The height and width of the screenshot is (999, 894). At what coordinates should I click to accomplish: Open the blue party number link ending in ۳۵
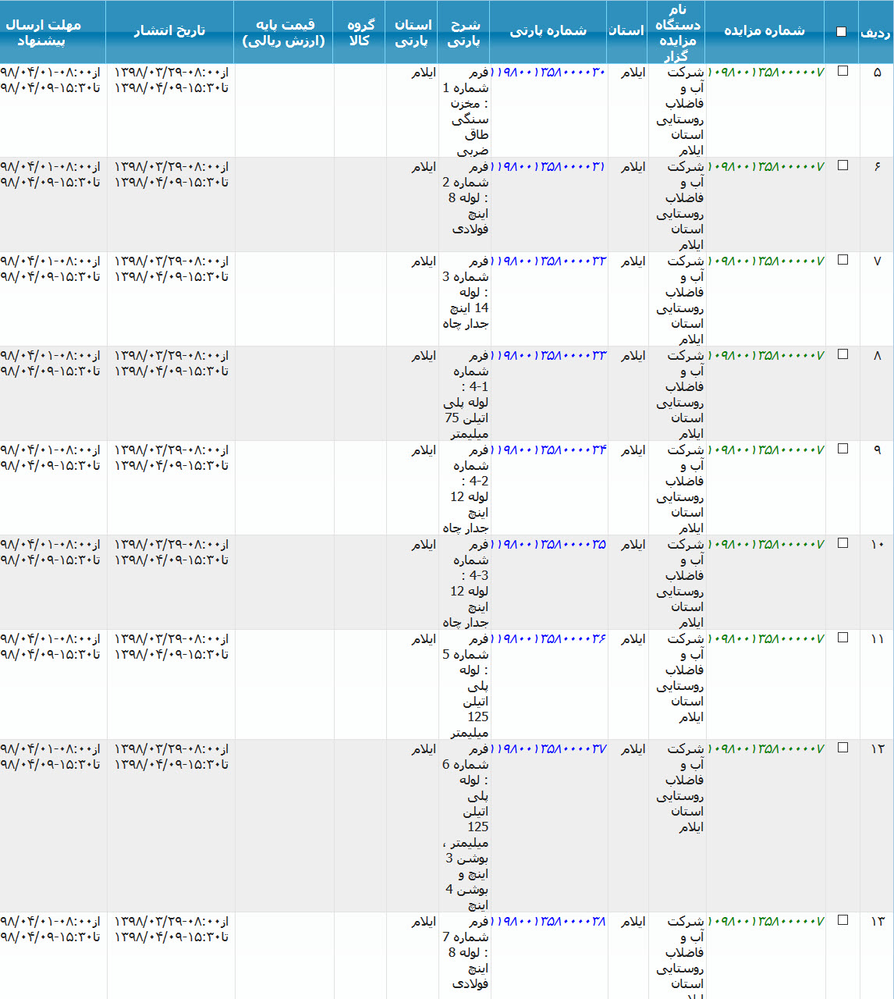pyautogui.click(x=549, y=544)
